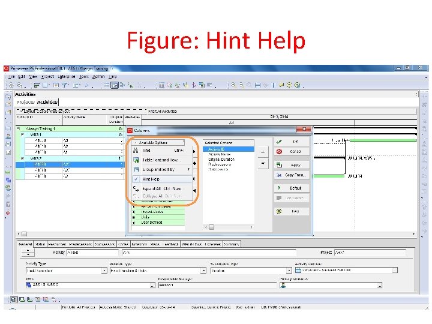Click the Default button in Columns dialog
The image size is (432, 324).
tap(292, 188)
